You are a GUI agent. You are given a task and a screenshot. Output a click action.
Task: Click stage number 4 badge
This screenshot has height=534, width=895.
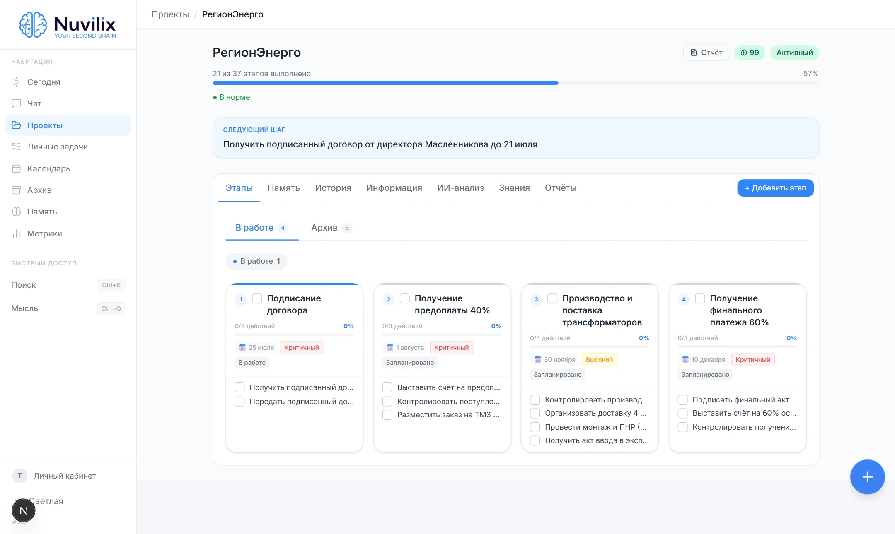click(684, 299)
